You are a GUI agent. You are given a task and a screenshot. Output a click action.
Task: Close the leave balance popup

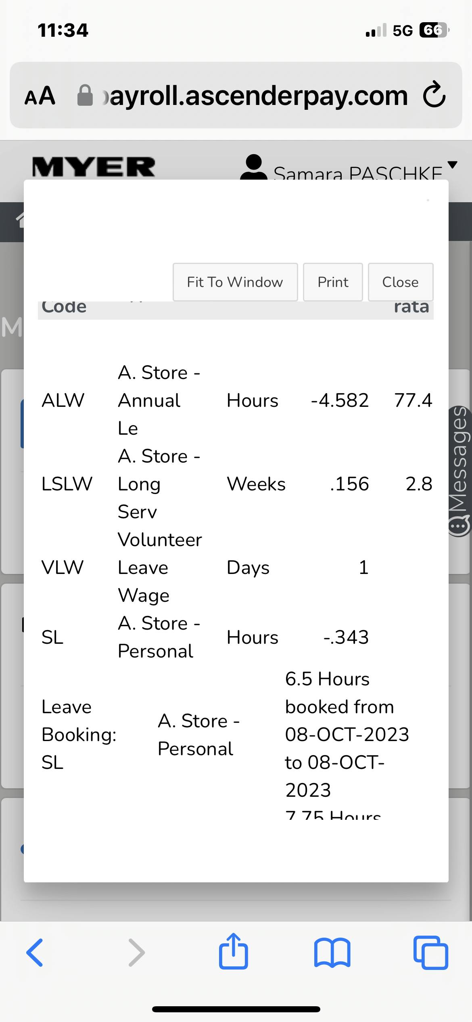coord(400,282)
